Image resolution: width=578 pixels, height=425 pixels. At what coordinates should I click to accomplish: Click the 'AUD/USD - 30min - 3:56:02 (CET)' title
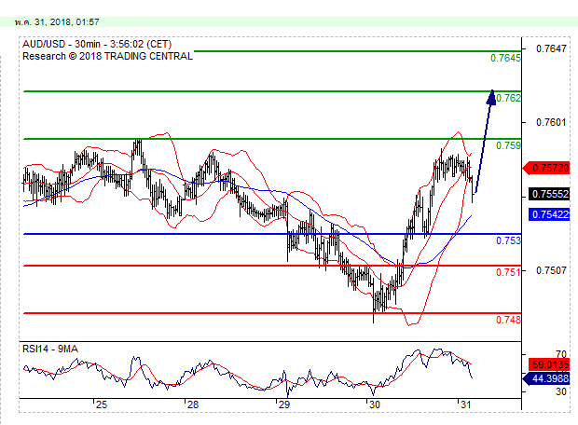97,44
